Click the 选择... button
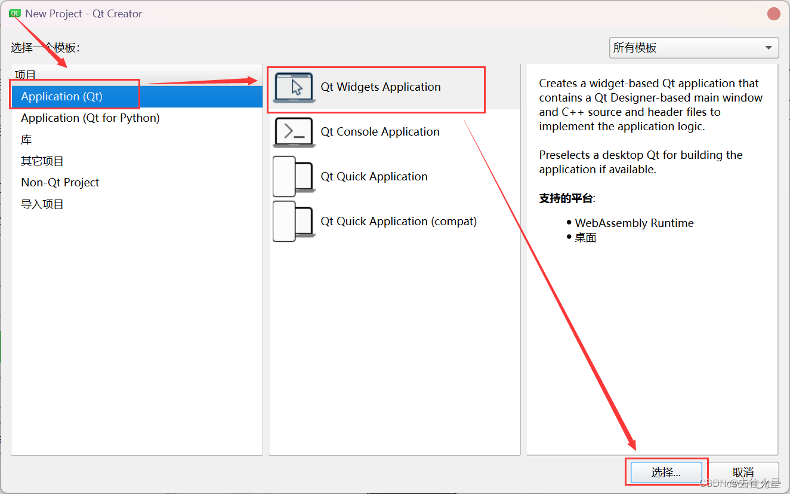Viewport: 790px width, 494px height. (x=666, y=472)
